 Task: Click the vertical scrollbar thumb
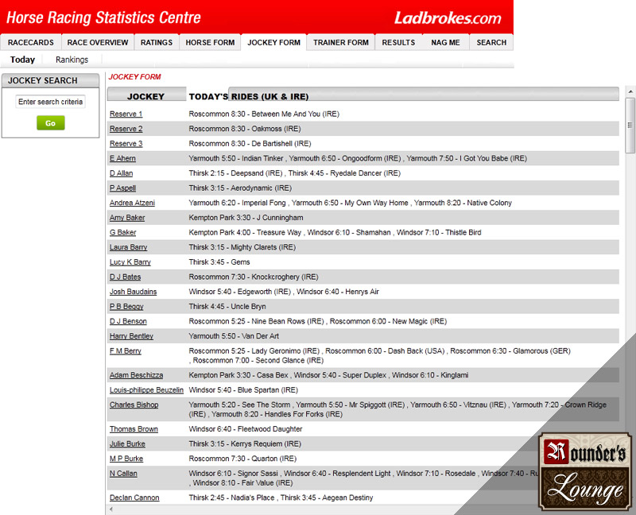click(x=630, y=126)
